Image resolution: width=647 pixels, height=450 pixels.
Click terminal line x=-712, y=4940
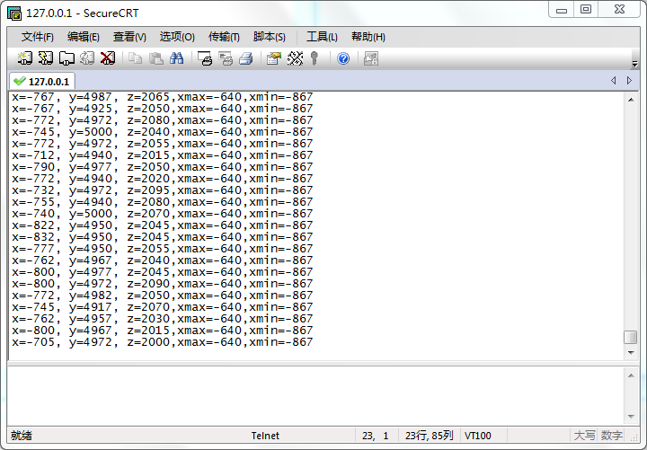pyautogui.click(x=162, y=155)
